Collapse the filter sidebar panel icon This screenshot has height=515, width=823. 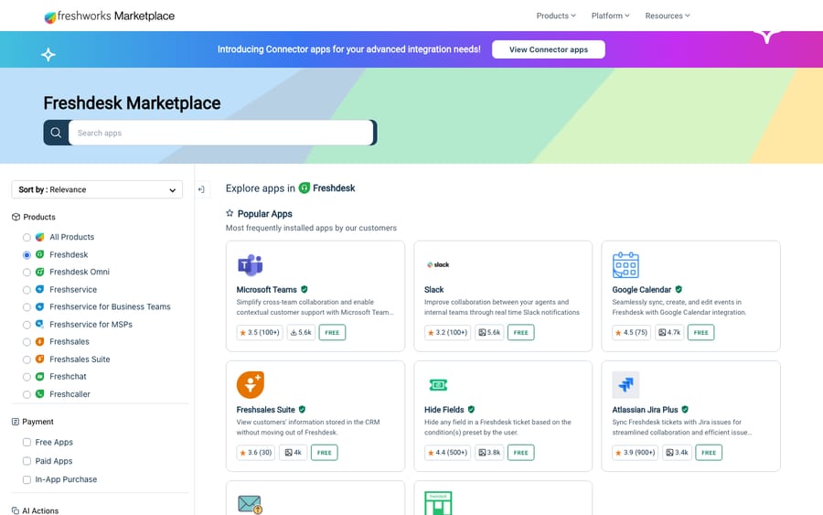click(201, 189)
